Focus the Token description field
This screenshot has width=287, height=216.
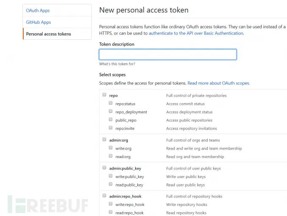pos(168,55)
